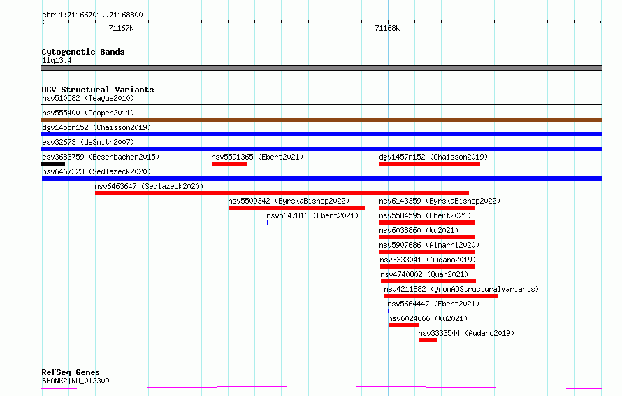
Task: Click the tiny blue nsv5664447 marker
Action: click(389, 311)
